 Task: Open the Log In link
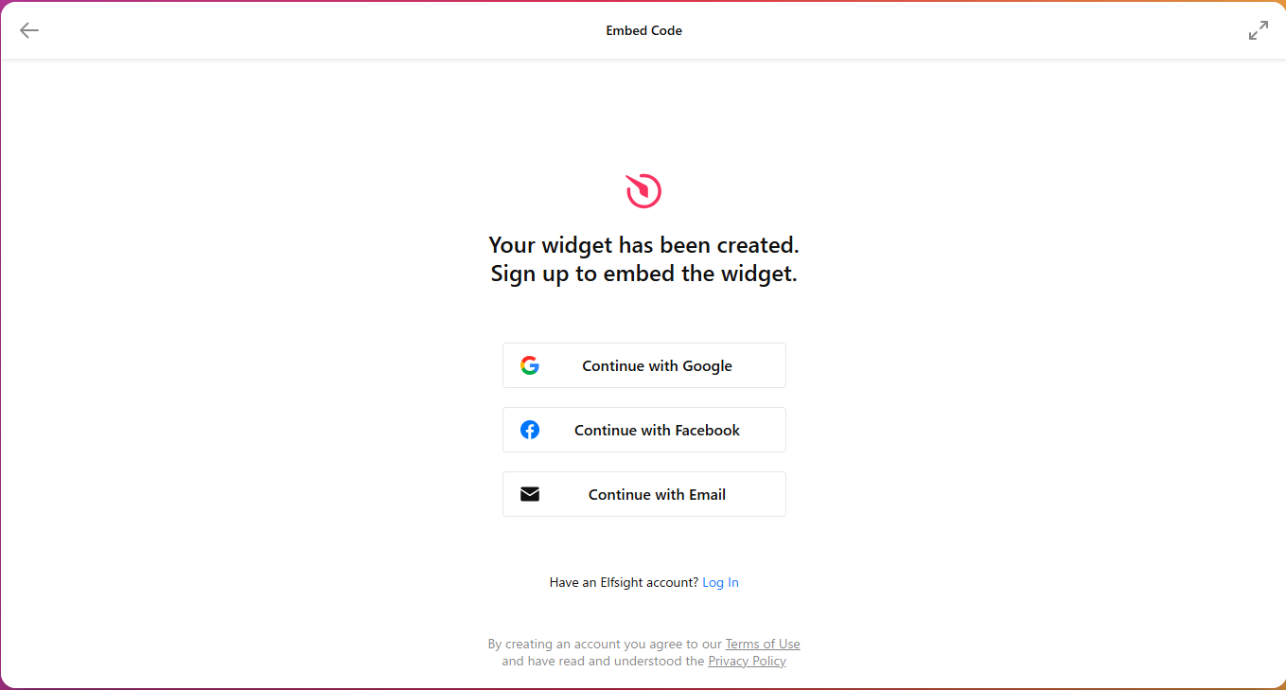tap(720, 582)
